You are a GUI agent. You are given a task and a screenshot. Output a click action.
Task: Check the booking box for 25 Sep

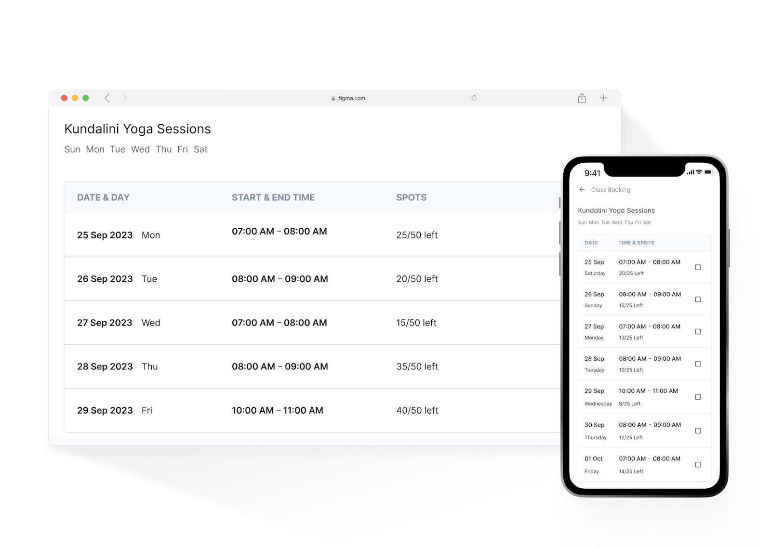(x=698, y=267)
